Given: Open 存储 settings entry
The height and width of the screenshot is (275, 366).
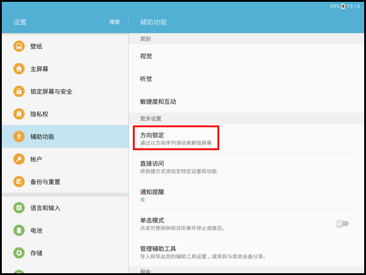Looking at the screenshot, I should pos(65,253).
